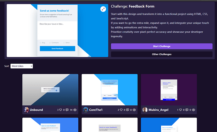Click the 'Challenge: Feedback Form' heading
Screen dimensions: 217x132
pos(133,6)
